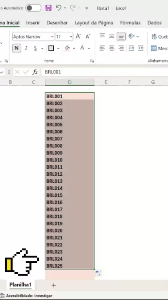The image size is (168, 300).
Task: Apply the fill color bucket
Action: point(67,48)
